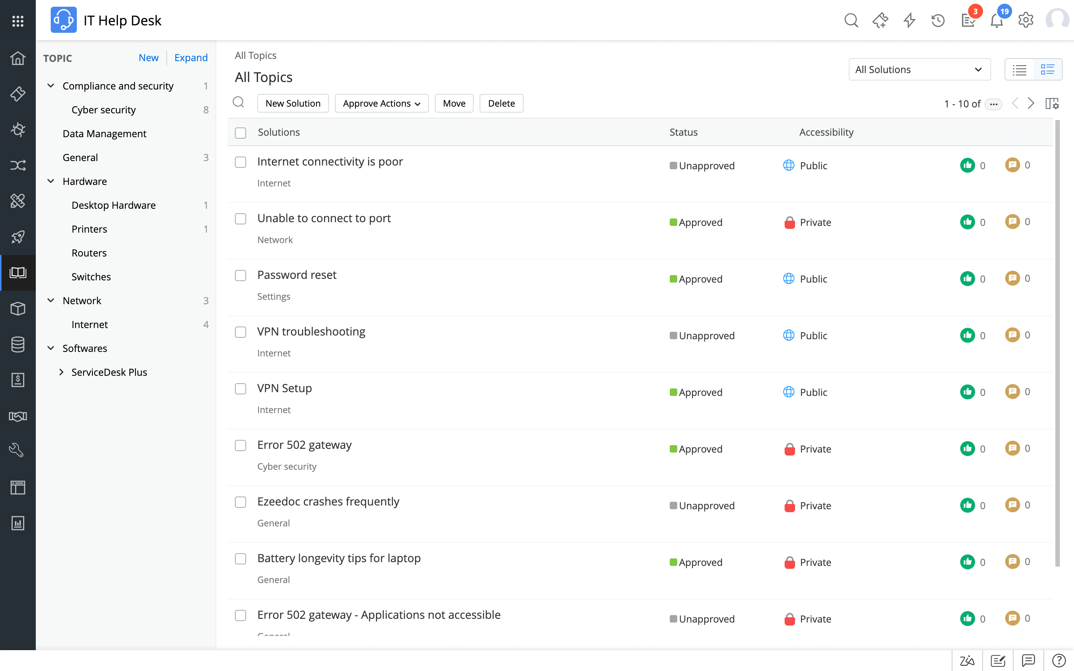Click the pagination next arrow button
This screenshot has width=1074, height=671.
tap(1031, 103)
